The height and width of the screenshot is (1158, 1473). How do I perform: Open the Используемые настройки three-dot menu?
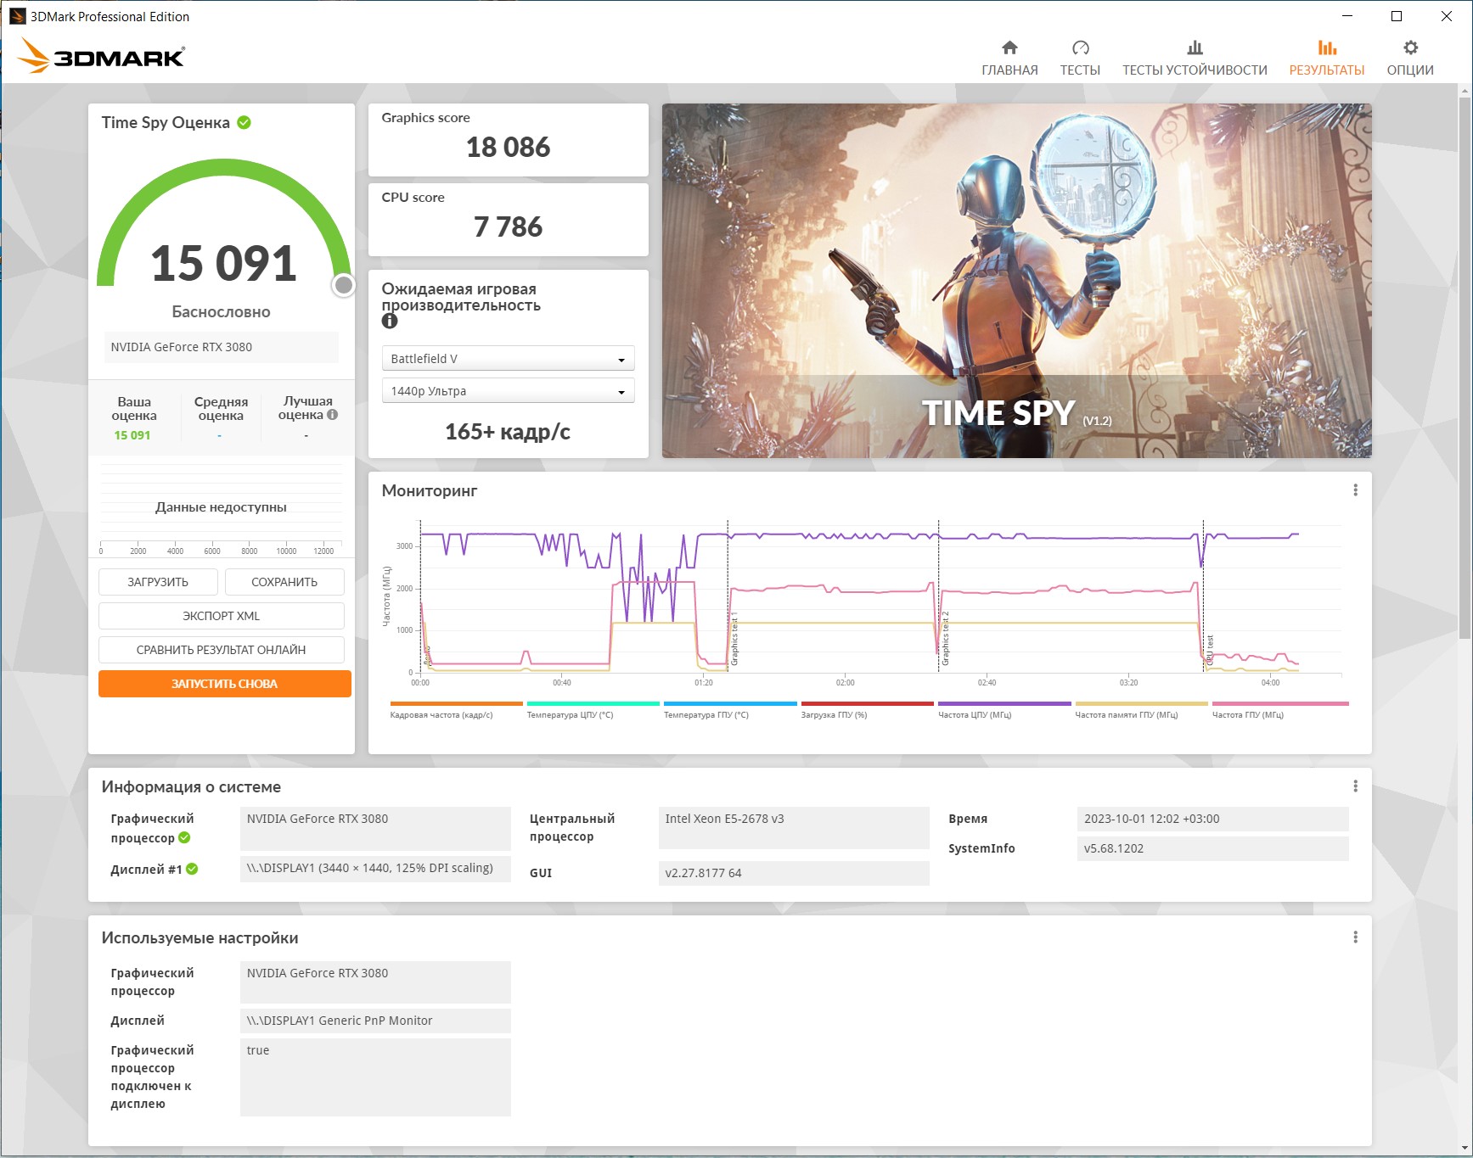[x=1355, y=937]
